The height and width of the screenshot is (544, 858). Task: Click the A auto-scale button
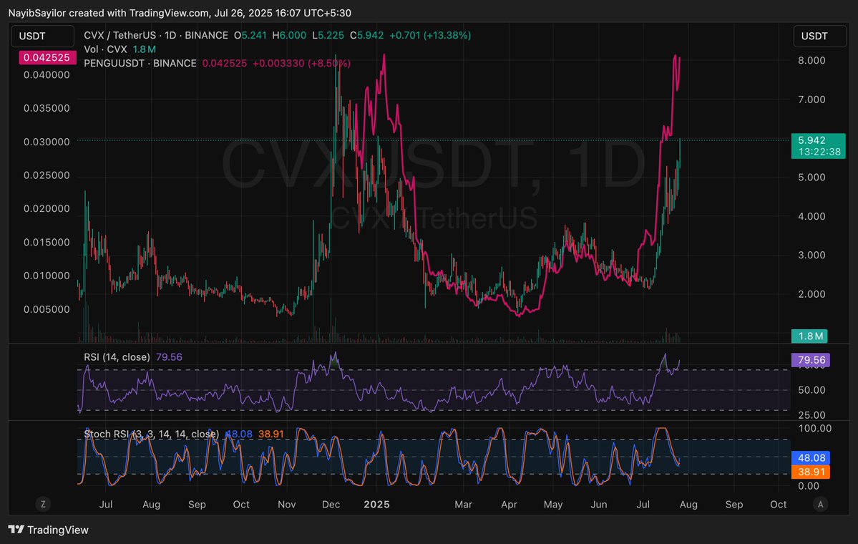(819, 504)
